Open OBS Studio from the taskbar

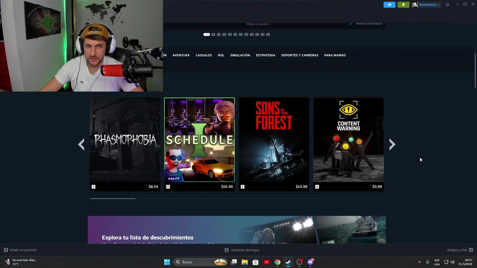[299, 262]
